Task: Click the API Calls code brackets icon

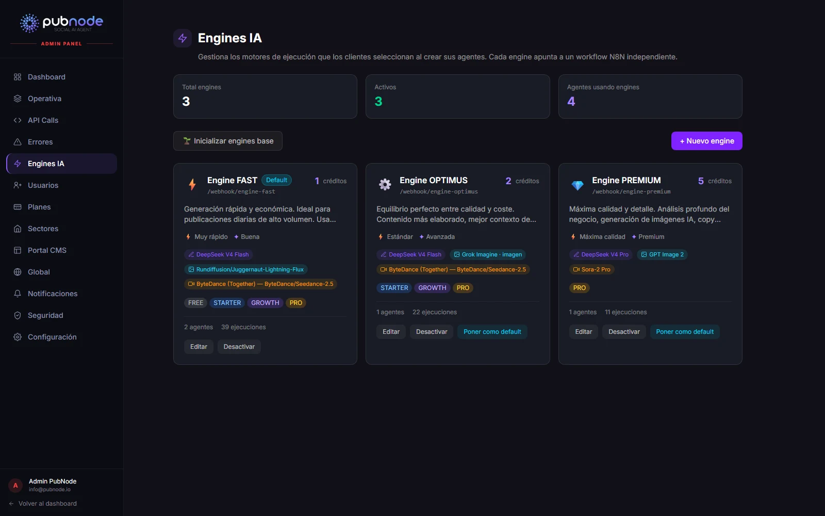Action: click(18, 120)
